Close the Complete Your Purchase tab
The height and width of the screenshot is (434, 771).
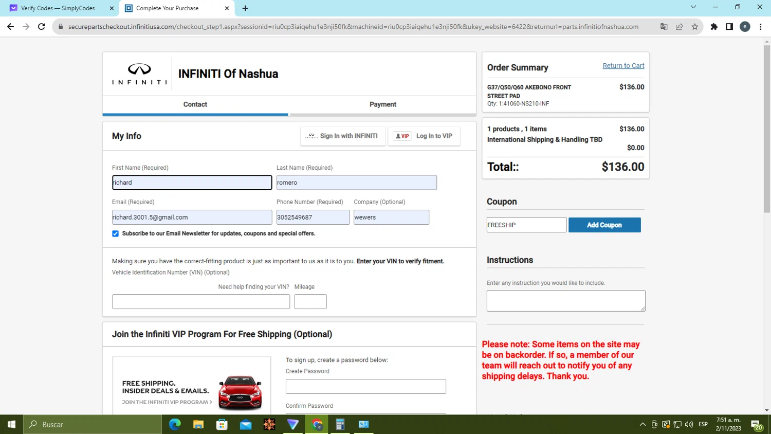[227, 8]
